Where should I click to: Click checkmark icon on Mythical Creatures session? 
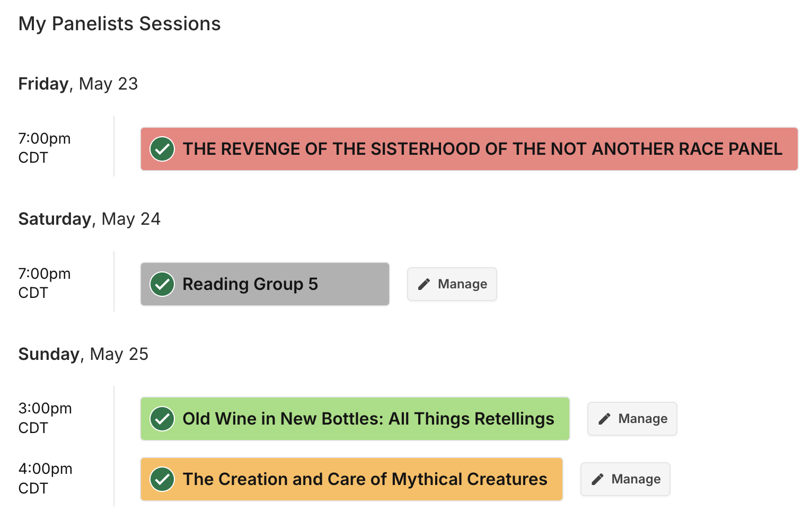point(162,479)
